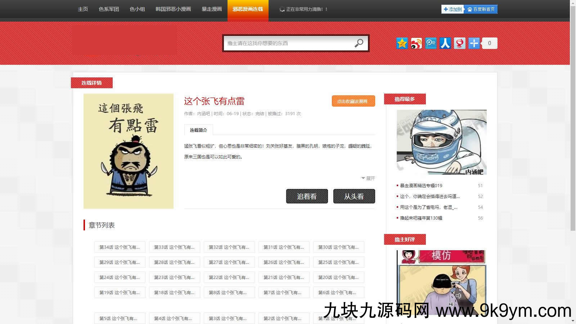Open chapter 第23话
Screen dimensions: 576x324
click(175, 278)
